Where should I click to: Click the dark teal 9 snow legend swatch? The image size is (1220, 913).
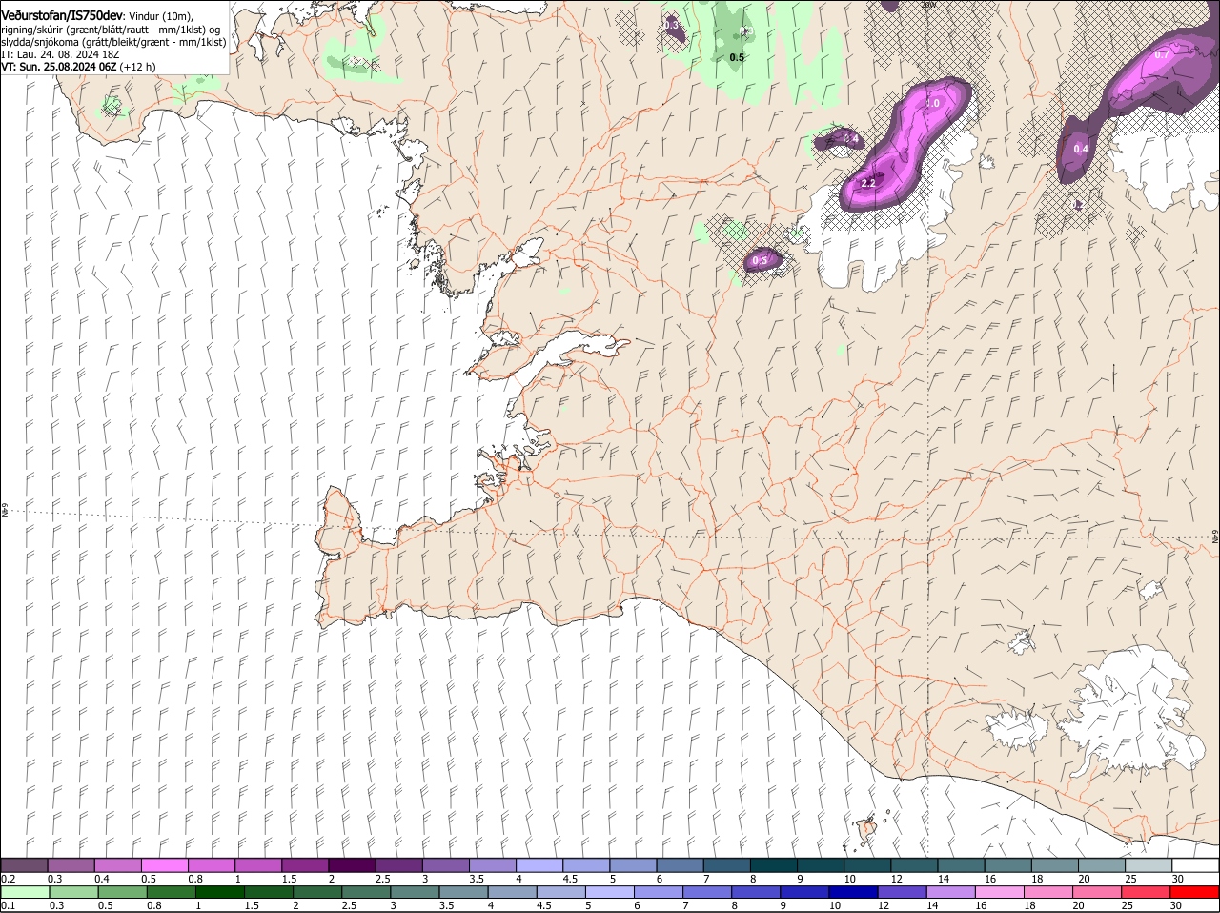(x=821, y=865)
